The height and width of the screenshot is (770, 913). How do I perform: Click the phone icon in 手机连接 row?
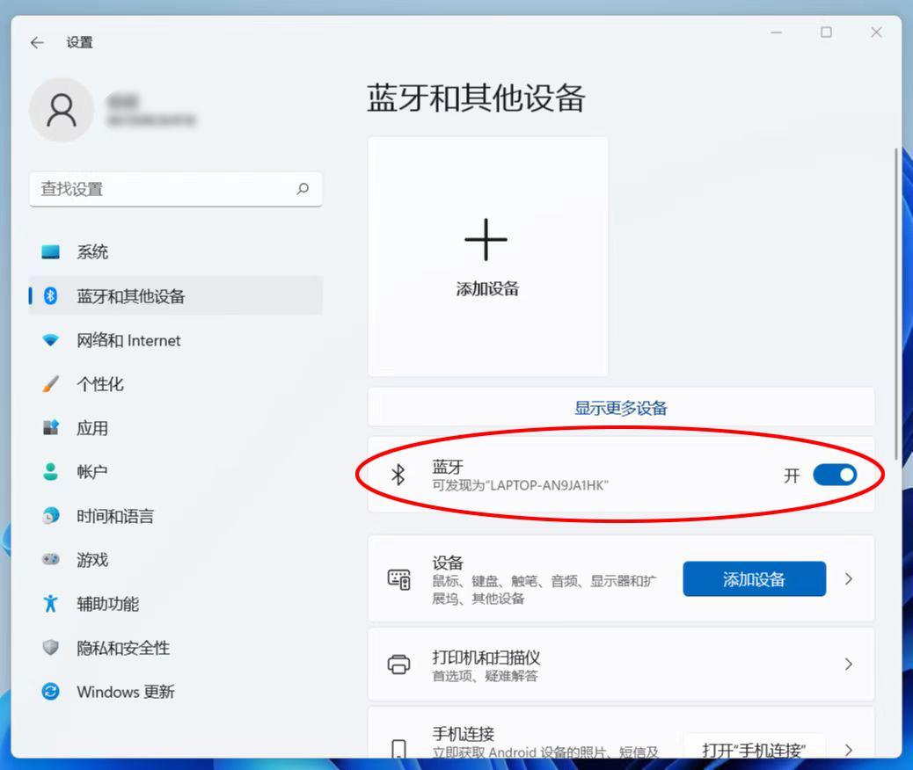tap(398, 749)
